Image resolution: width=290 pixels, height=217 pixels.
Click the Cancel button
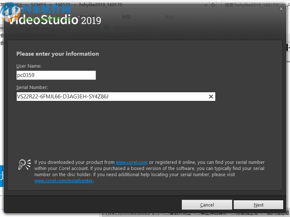tap(207, 205)
